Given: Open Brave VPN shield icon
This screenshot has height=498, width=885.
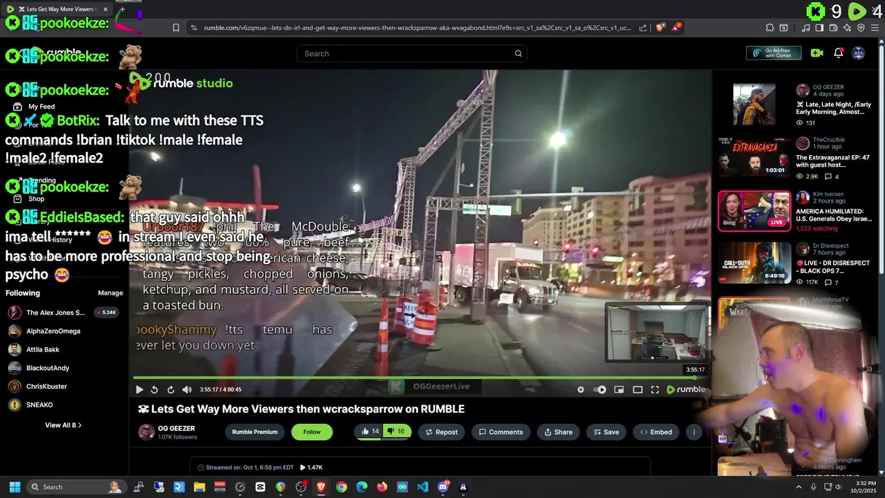Looking at the screenshot, I should point(861,28).
